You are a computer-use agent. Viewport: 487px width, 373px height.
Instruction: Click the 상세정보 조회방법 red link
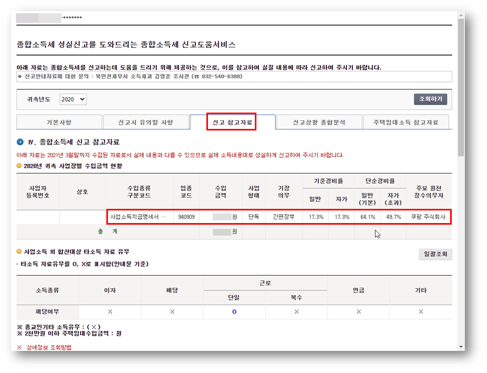(x=49, y=347)
